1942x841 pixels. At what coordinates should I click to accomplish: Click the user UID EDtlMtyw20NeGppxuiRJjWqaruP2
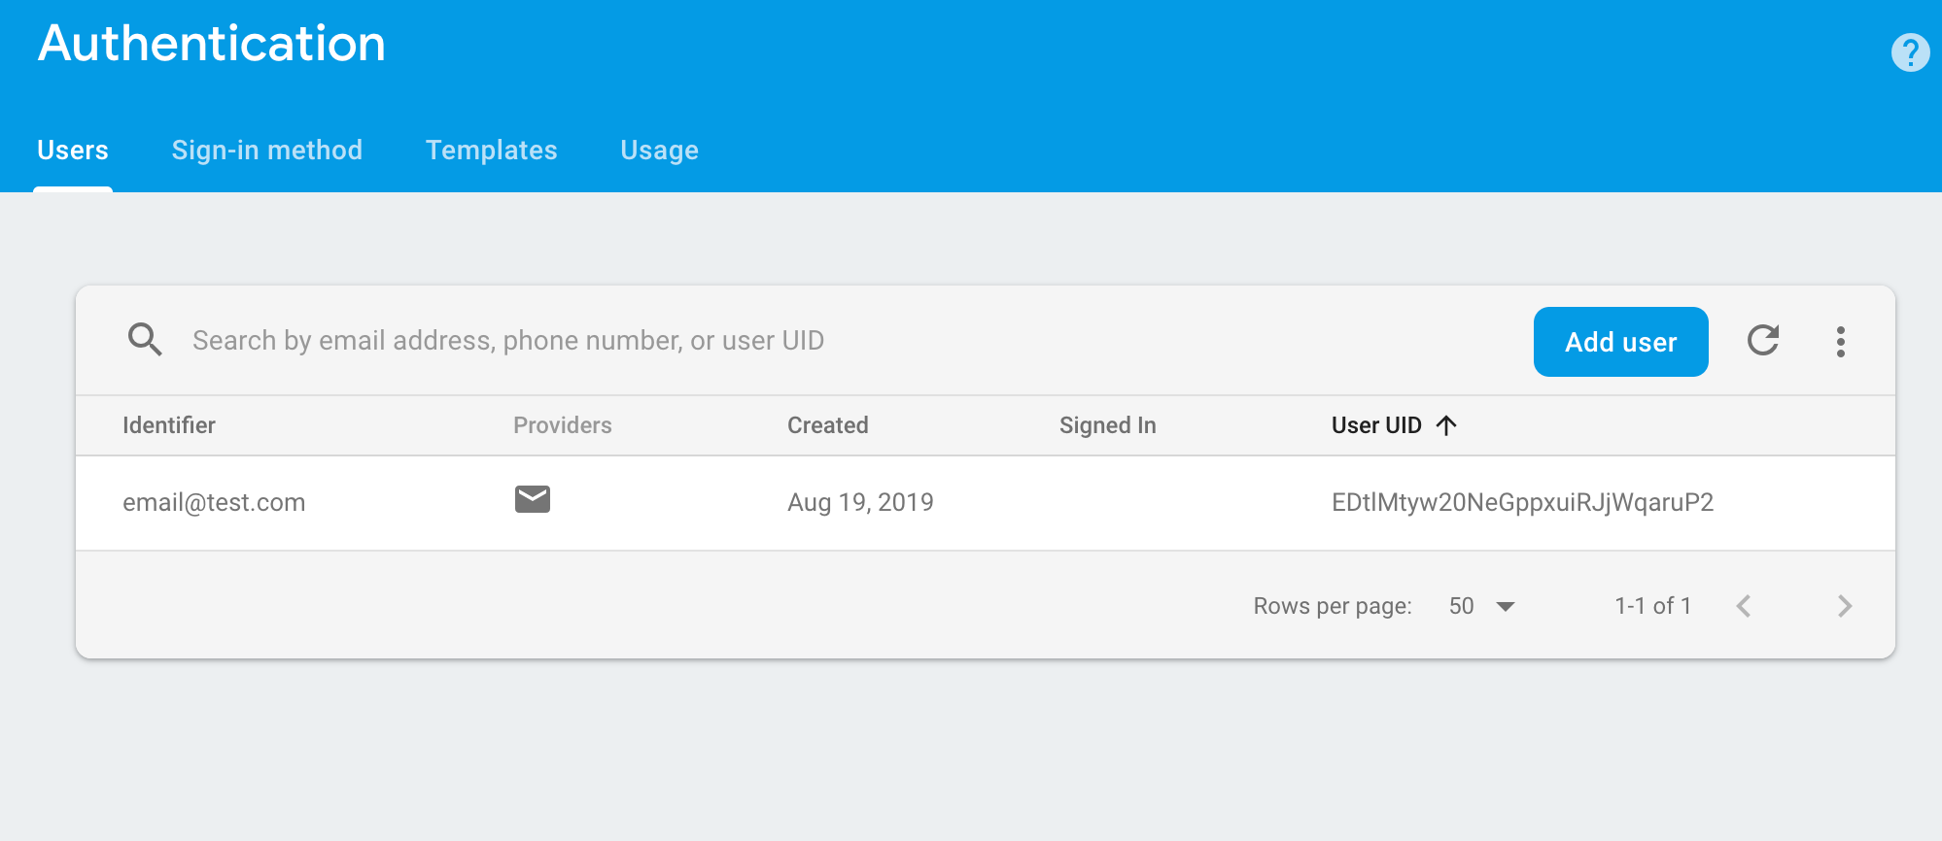tap(1522, 502)
